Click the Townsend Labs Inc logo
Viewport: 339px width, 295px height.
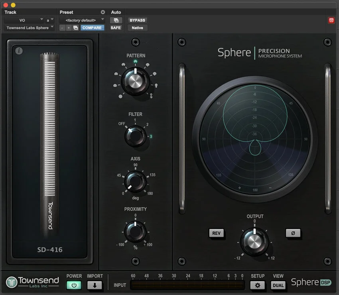[32, 282]
